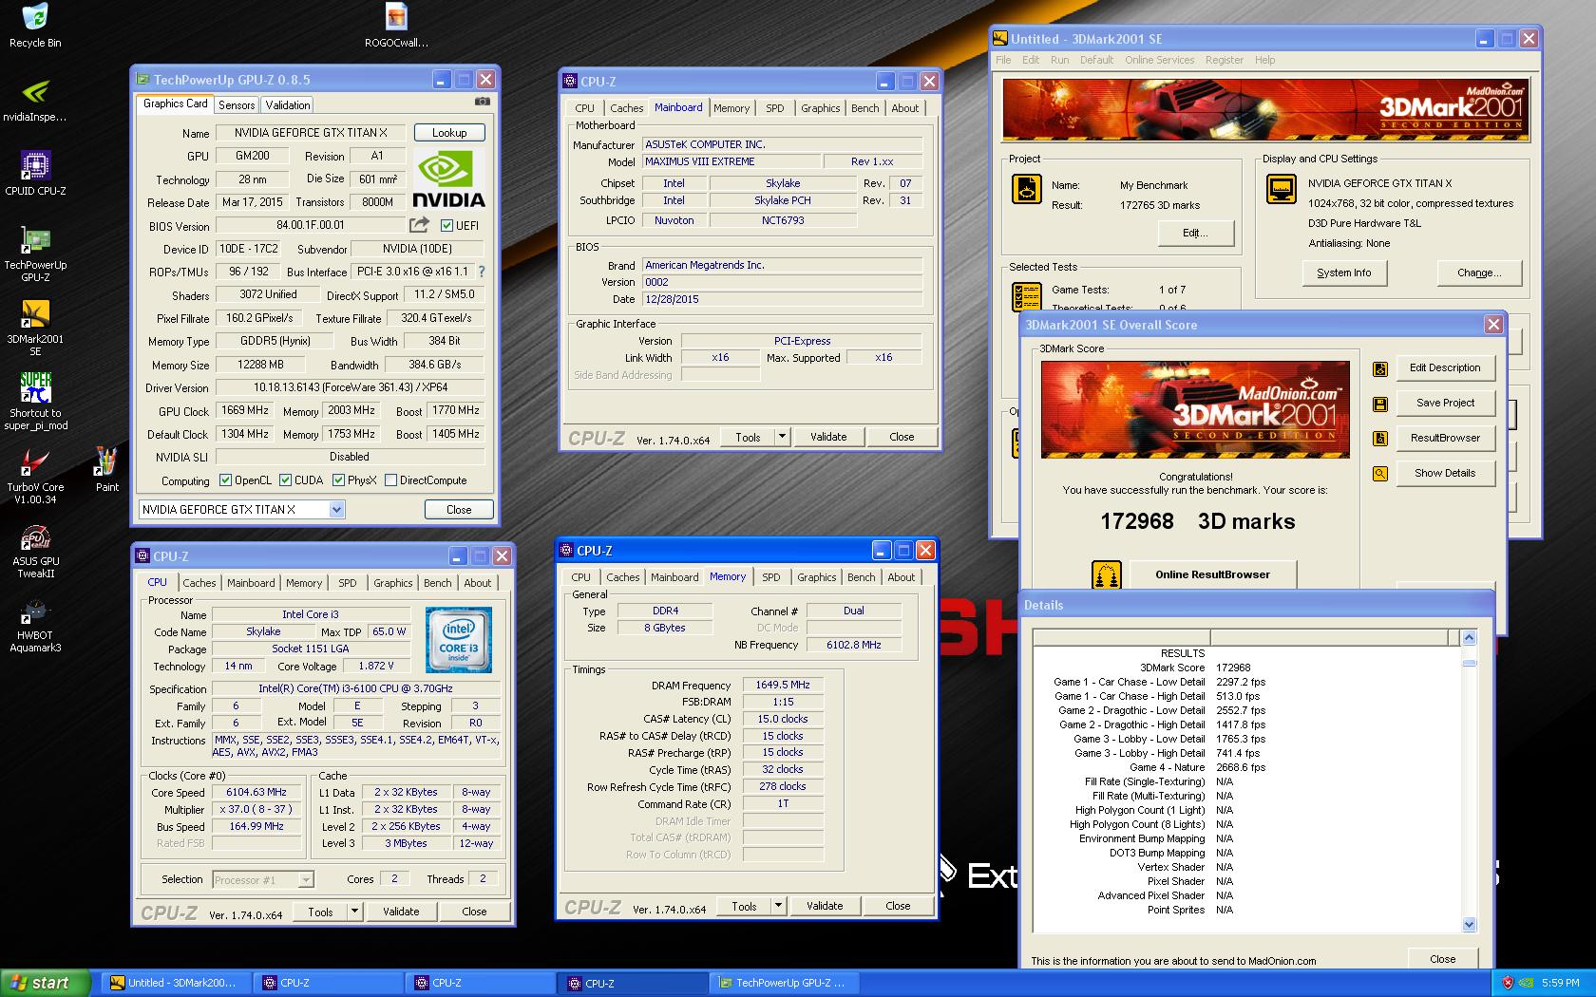Open the Online Services menu in 3DMark2001
Screen dimensions: 1596x997
[1159, 60]
